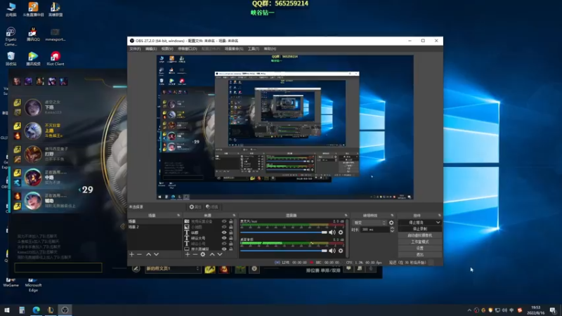
Task: Expand the 停止推流 dropdown arrow
Action: point(438,223)
